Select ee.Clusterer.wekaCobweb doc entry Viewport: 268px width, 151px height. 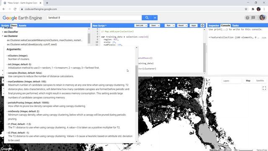pos(32,44)
